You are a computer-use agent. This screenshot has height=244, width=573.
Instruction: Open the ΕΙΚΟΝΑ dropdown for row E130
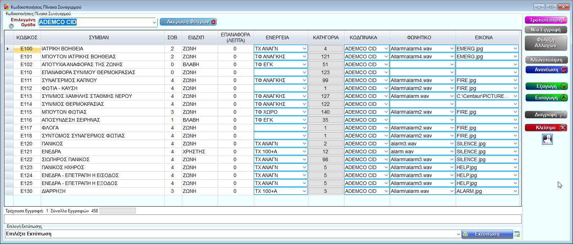coord(515,191)
